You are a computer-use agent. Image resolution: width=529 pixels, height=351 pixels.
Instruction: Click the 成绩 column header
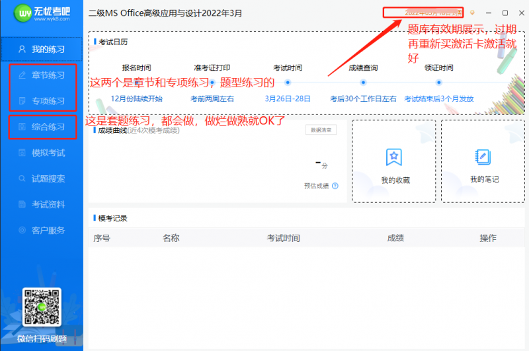coord(395,238)
